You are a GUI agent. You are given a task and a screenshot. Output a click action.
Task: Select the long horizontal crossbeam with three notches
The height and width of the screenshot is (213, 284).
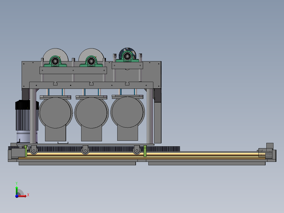(x=91, y=85)
